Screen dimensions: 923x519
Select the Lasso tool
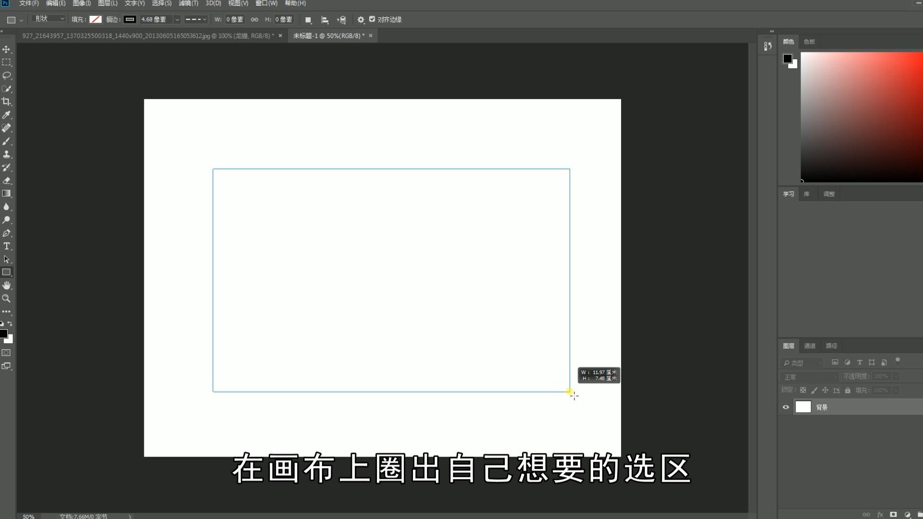pyautogui.click(x=6, y=75)
